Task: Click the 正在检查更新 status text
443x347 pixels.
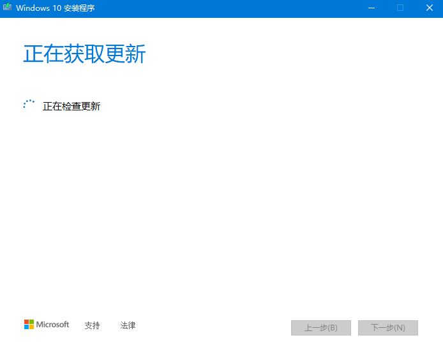Action: tap(71, 106)
